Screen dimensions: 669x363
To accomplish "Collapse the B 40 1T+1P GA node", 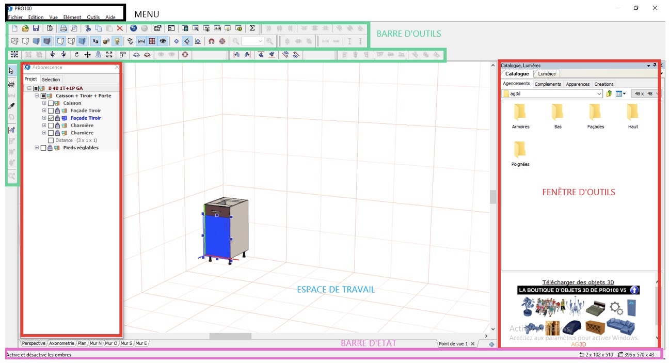I will pos(29,88).
